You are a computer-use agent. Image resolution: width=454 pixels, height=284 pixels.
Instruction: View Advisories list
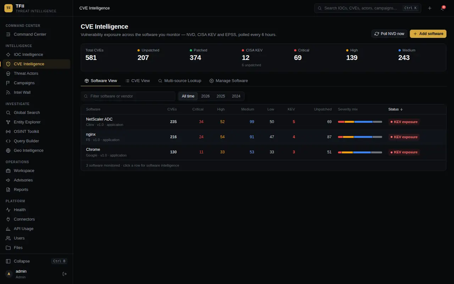(x=36, y=180)
